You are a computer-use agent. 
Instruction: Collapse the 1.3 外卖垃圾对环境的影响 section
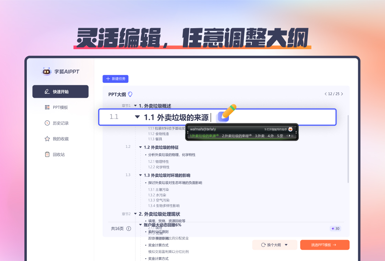click(140, 175)
